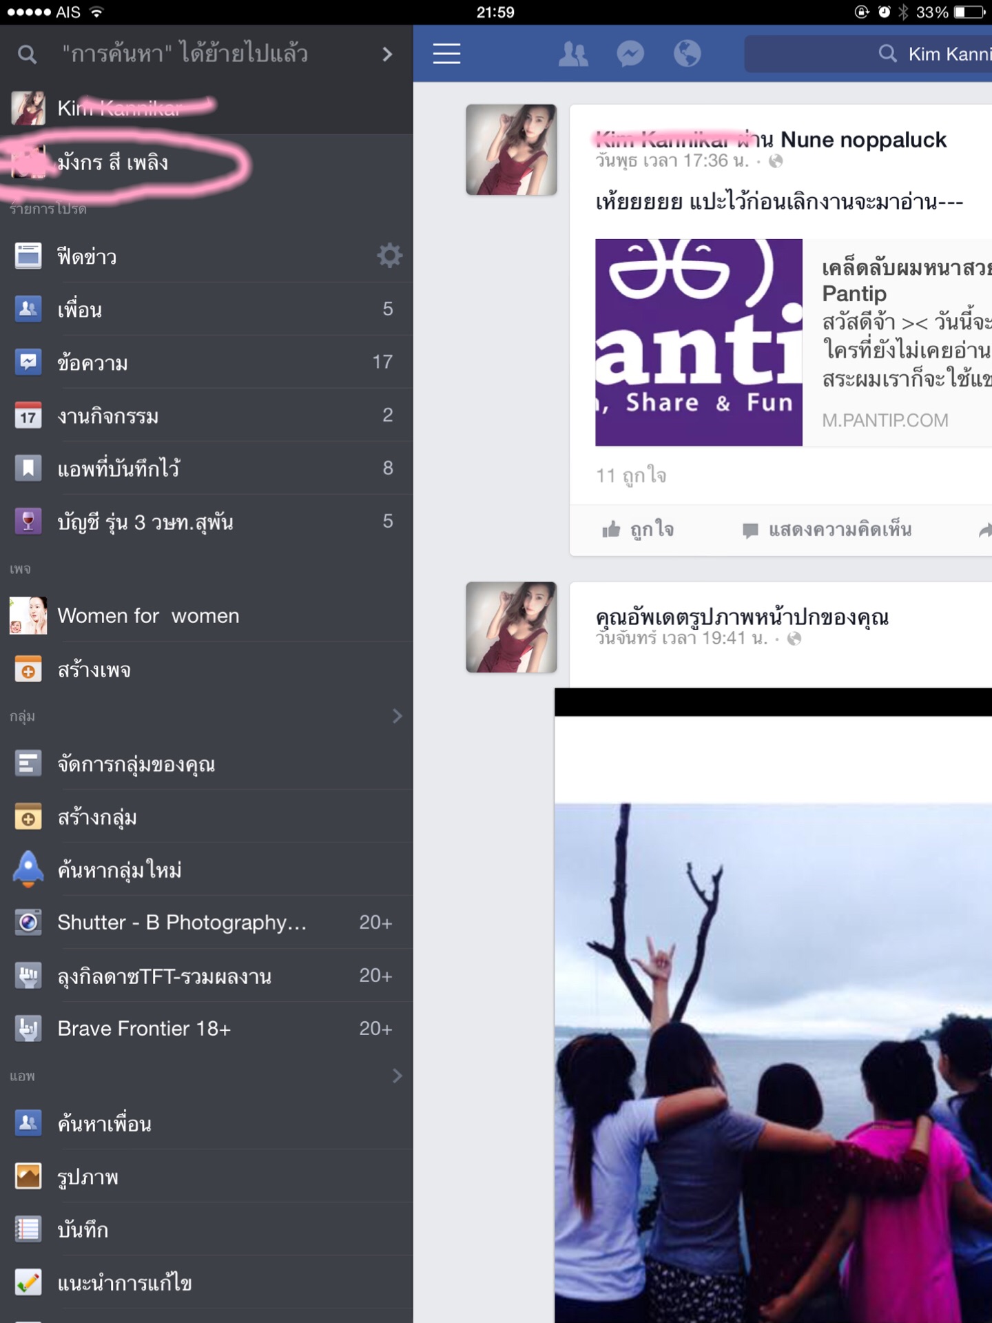Image resolution: width=992 pixels, height=1323 pixels.
Task: Open the มังกร สี เพลิง account row
Action: pos(207,163)
